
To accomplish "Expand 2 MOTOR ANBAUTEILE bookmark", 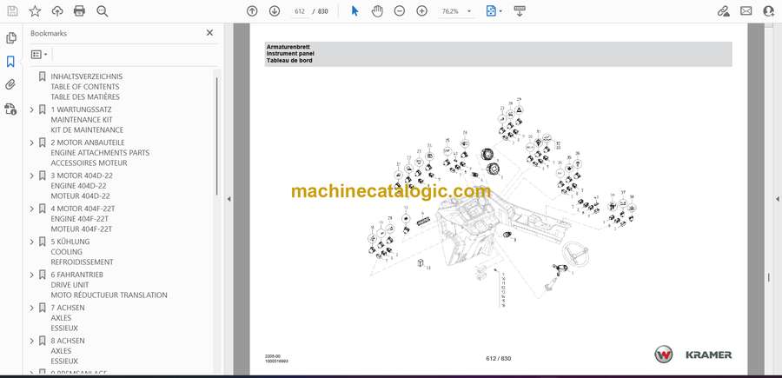I will [x=32, y=143].
